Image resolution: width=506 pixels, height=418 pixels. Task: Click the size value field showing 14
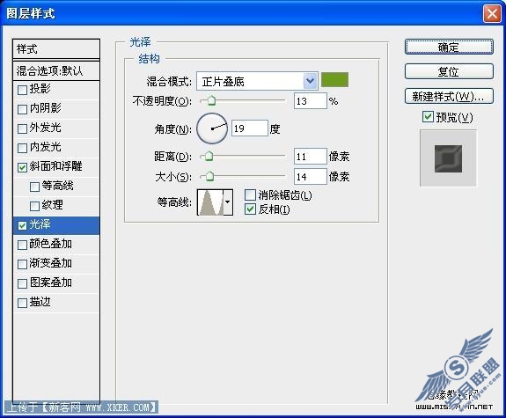pyautogui.click(x=310, y=177)
